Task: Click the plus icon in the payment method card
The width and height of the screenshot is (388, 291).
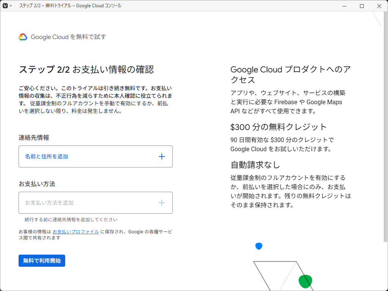Action: tap(162, 202)
